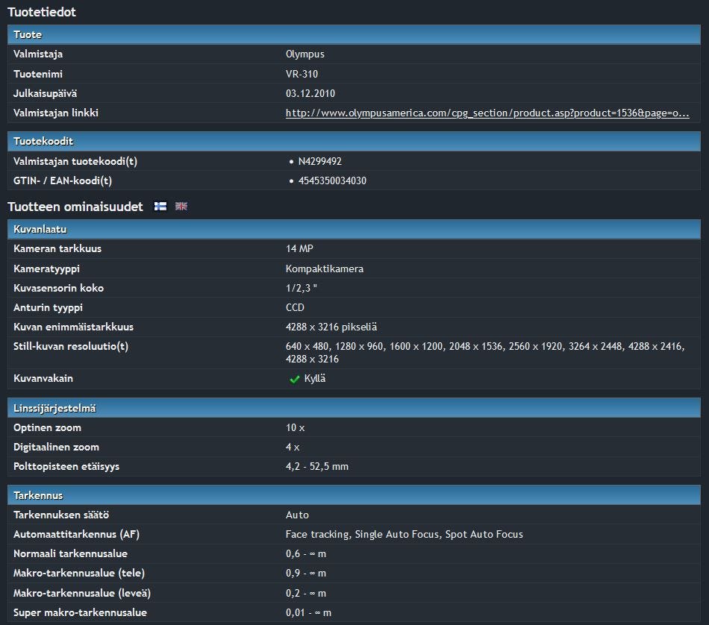Screen dimensions: 709x625
Task: Select the Tuote section header
Action: (354, 34)
